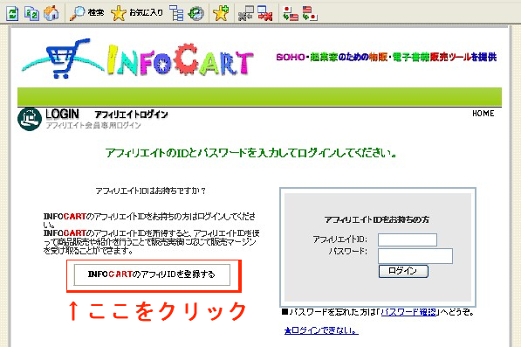The height and width of the screenshot is (347, 521).
Task: Click the red close windows icon
Action: (x=265, y=13)
